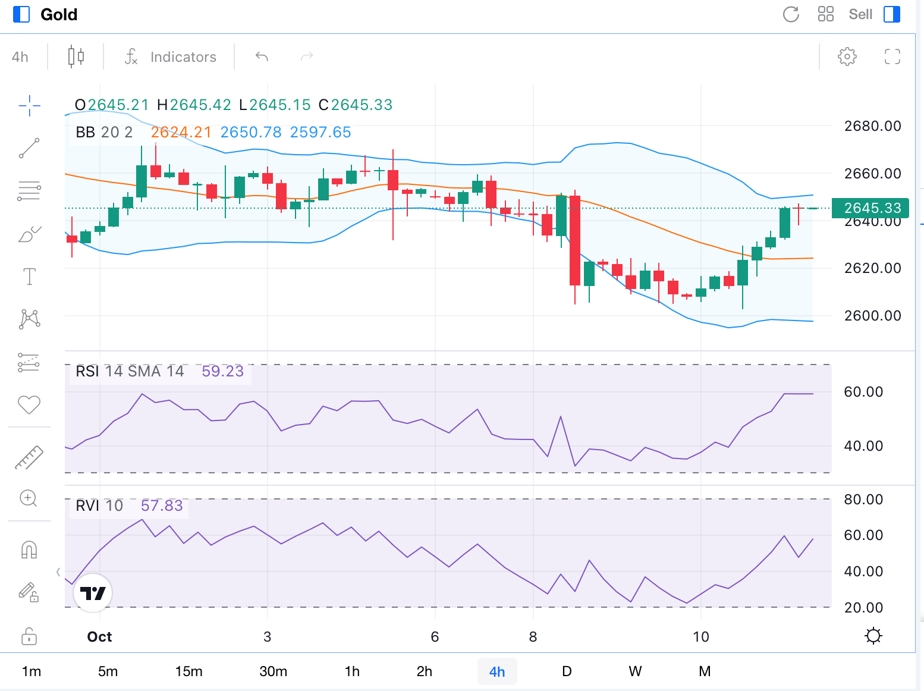Open the Indicators list
This screenshot has height=691, width=924.
(171, 57)
